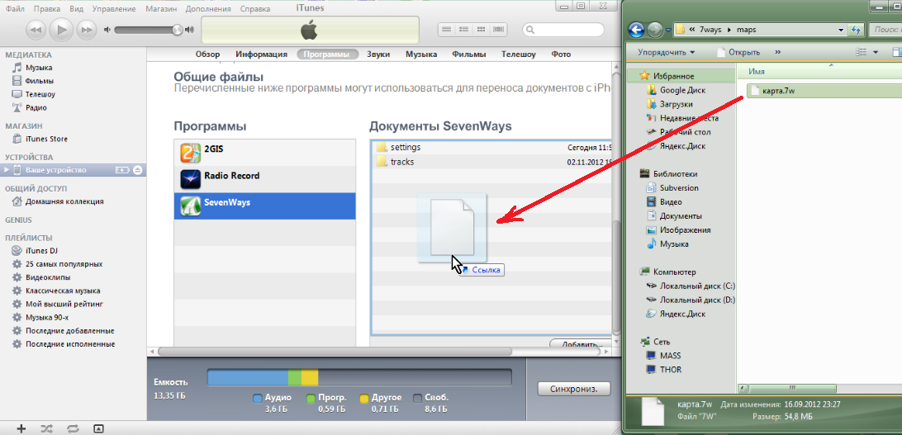This screenshot has width=902, height=435.
Task: Expand the device entry in sidebar
Action: (x=8, y=170)
